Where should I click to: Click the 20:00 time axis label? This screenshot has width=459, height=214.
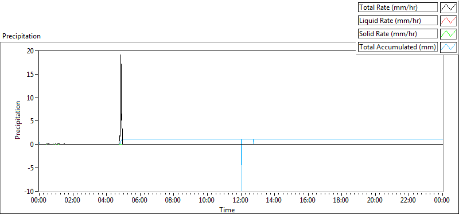click(375, 200)
